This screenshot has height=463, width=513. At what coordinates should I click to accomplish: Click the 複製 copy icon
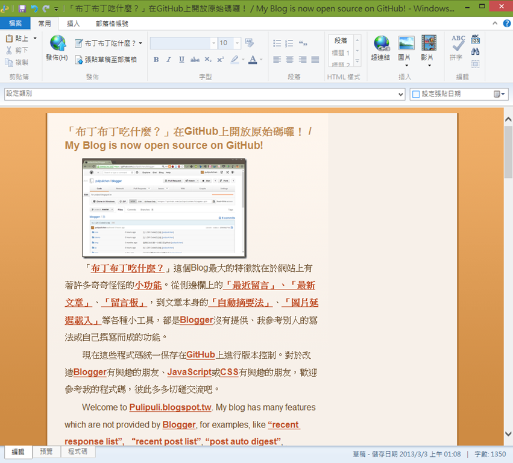pos(9,62)
